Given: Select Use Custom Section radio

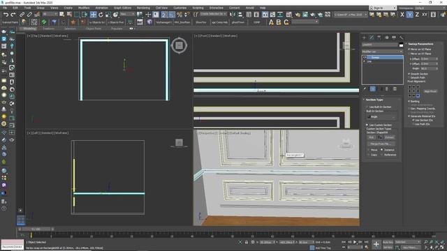Looking at the screenshot, I should pos(367,125).
